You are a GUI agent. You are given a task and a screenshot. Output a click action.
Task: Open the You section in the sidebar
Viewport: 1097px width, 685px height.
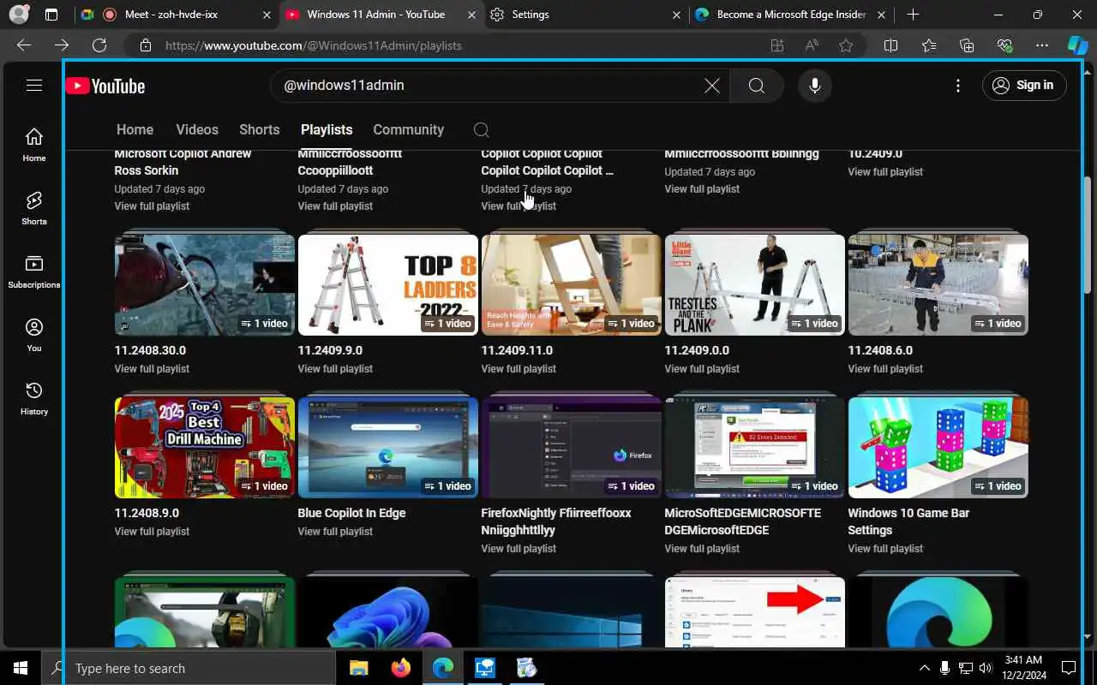click(34, 335)
